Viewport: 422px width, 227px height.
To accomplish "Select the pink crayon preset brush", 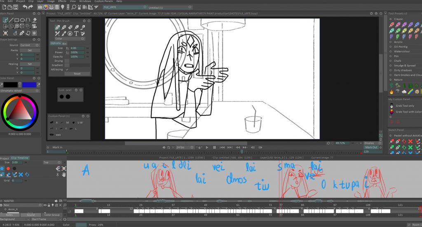I will (398, 24).
